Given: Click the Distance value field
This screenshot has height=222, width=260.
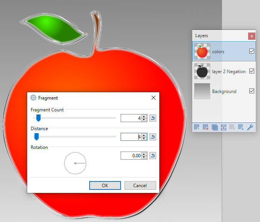Looking at the screenshot, I should click(131, 137).
